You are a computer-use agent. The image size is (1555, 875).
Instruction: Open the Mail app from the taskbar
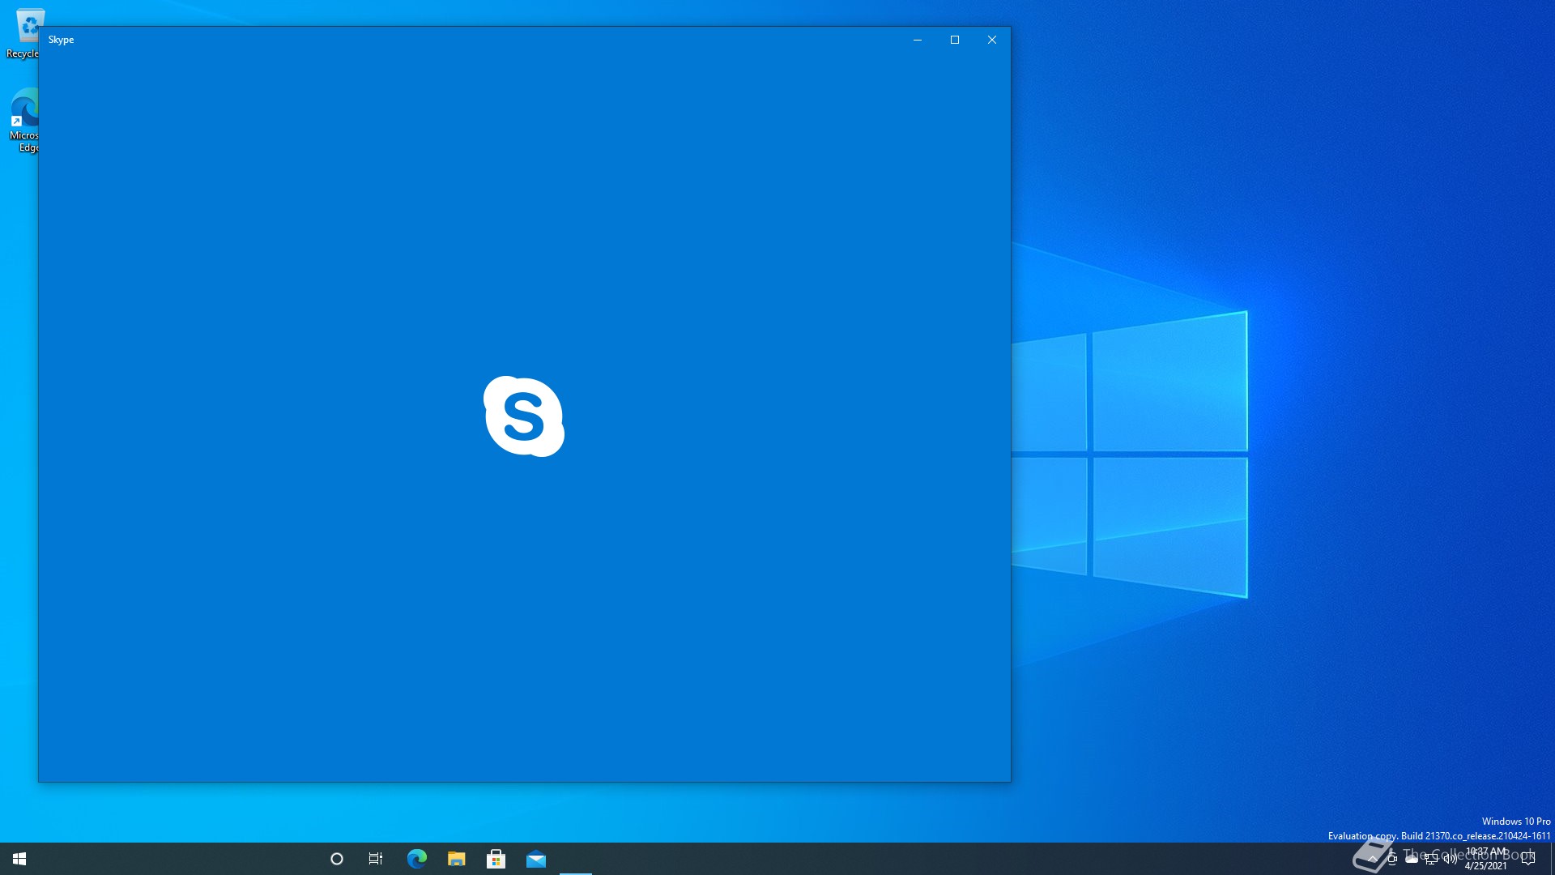tap(536, 859)
